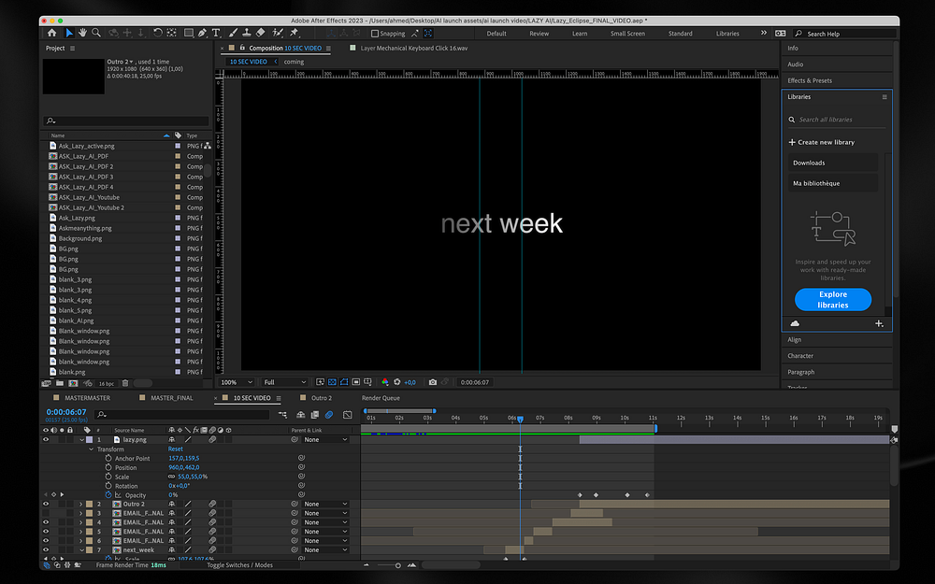Screen dimensions: 935x584
Task: Open the 100% magnification dropdown
Action: pyautogui.click(x=237, y=382)
